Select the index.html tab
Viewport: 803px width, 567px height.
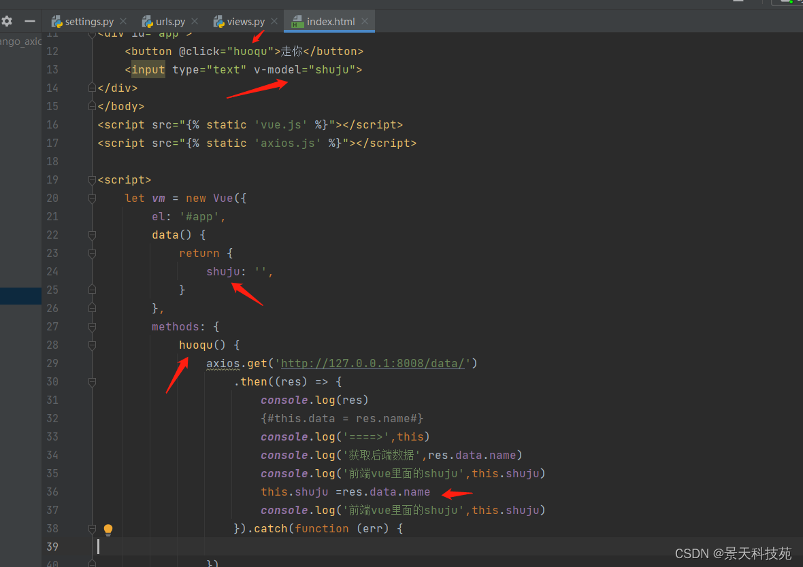point(330,22)
